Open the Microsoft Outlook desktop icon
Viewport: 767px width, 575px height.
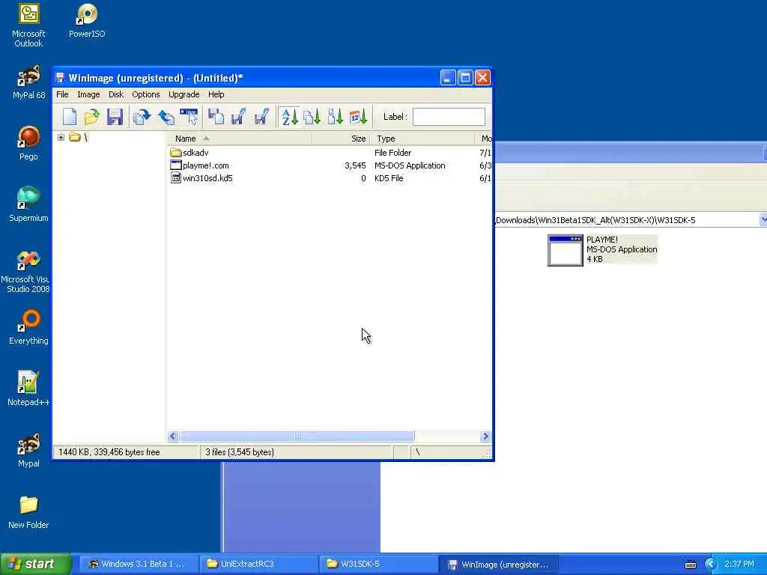click(x=28, y=25)
